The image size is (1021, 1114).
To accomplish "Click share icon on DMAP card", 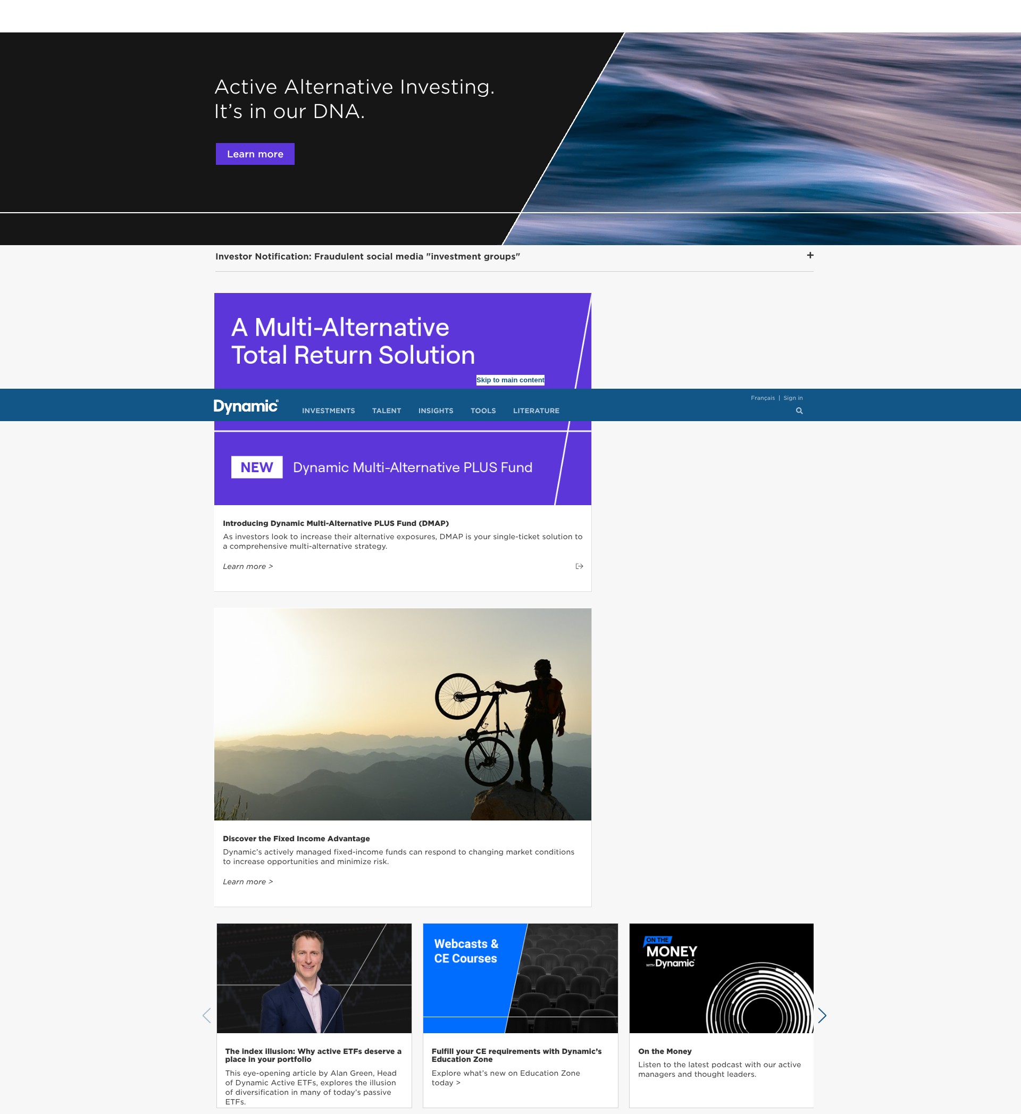I will tap(579, 566).
